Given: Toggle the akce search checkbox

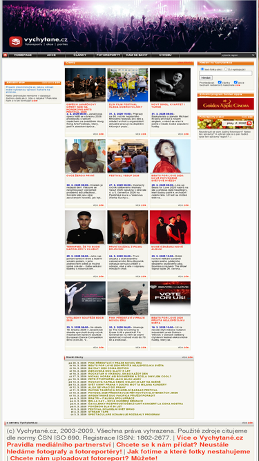Looking at the screenshot, I should click(236, 82).
